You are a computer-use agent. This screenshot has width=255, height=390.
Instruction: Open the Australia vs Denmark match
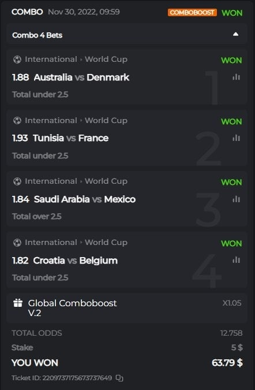81,77
